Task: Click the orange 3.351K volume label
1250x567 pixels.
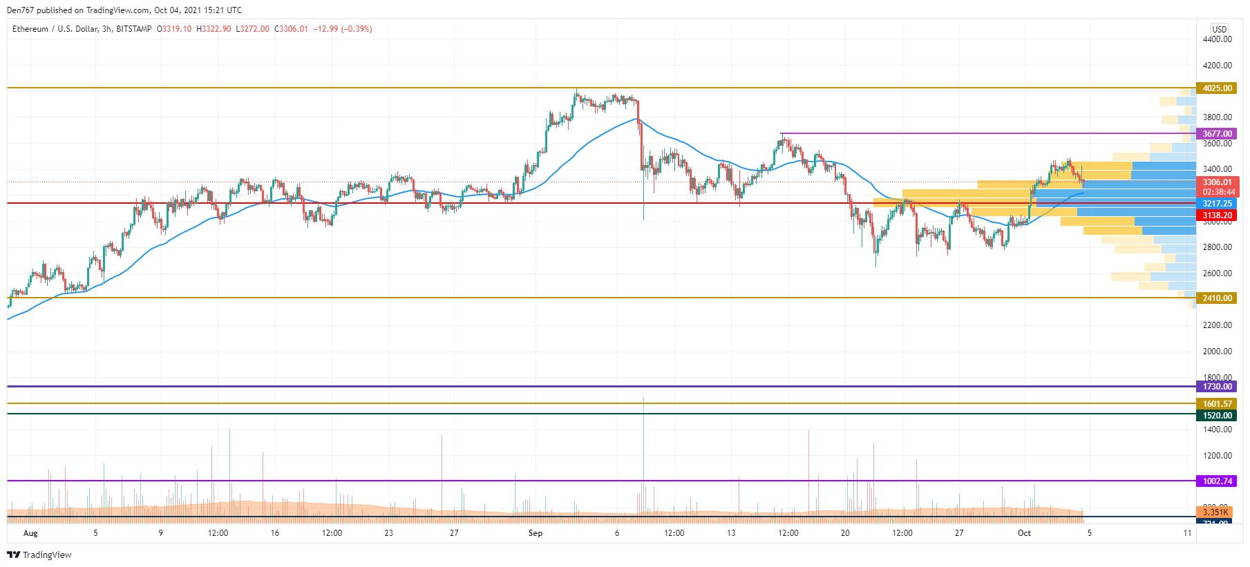Action: pos(1215,512)
